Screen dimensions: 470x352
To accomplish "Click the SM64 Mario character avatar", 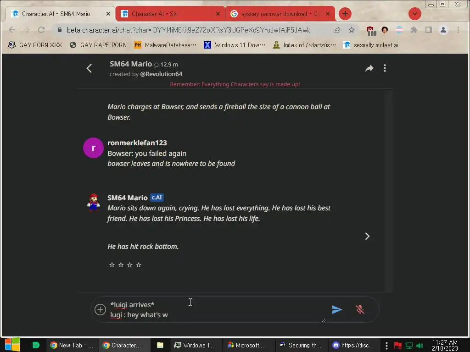I will [x=93, y=202].
